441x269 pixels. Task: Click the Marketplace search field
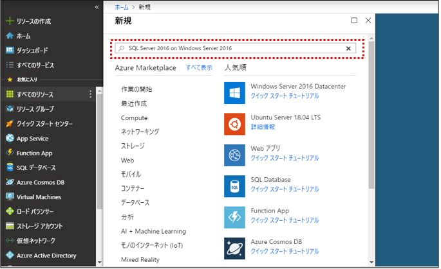(236, 48)
